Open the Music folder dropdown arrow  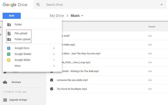82,16
